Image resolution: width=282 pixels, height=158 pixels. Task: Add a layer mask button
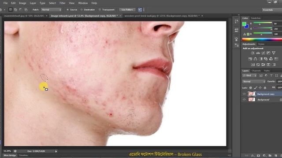pos(259,156)
